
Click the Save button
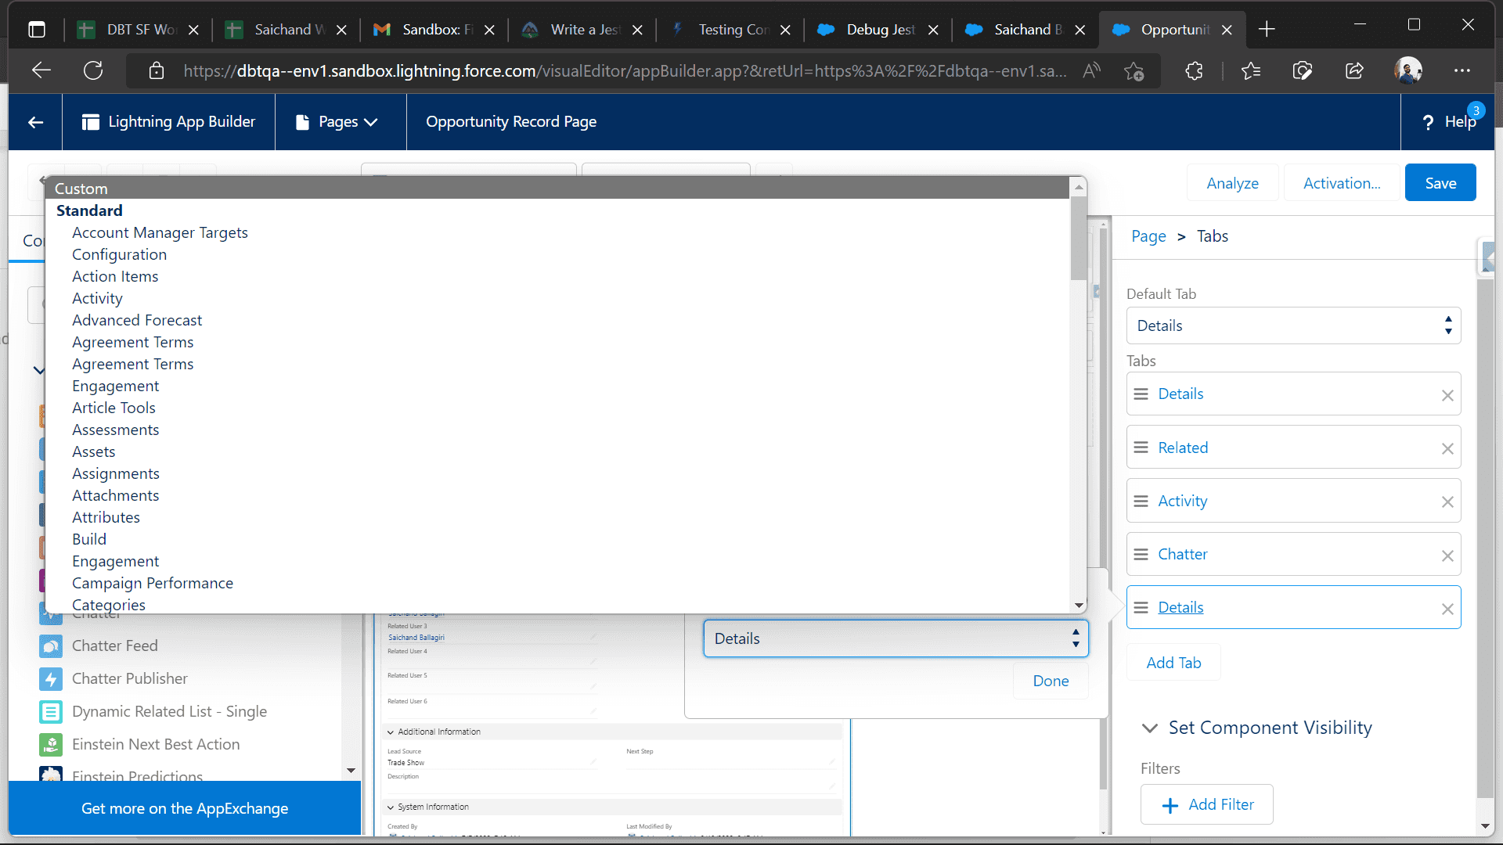(x=1440, y=183)
